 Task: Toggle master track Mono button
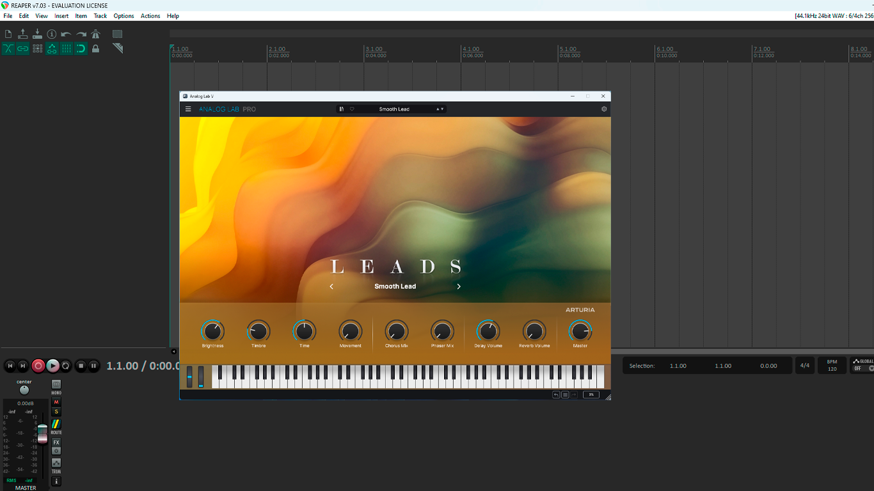click(56, 385)
